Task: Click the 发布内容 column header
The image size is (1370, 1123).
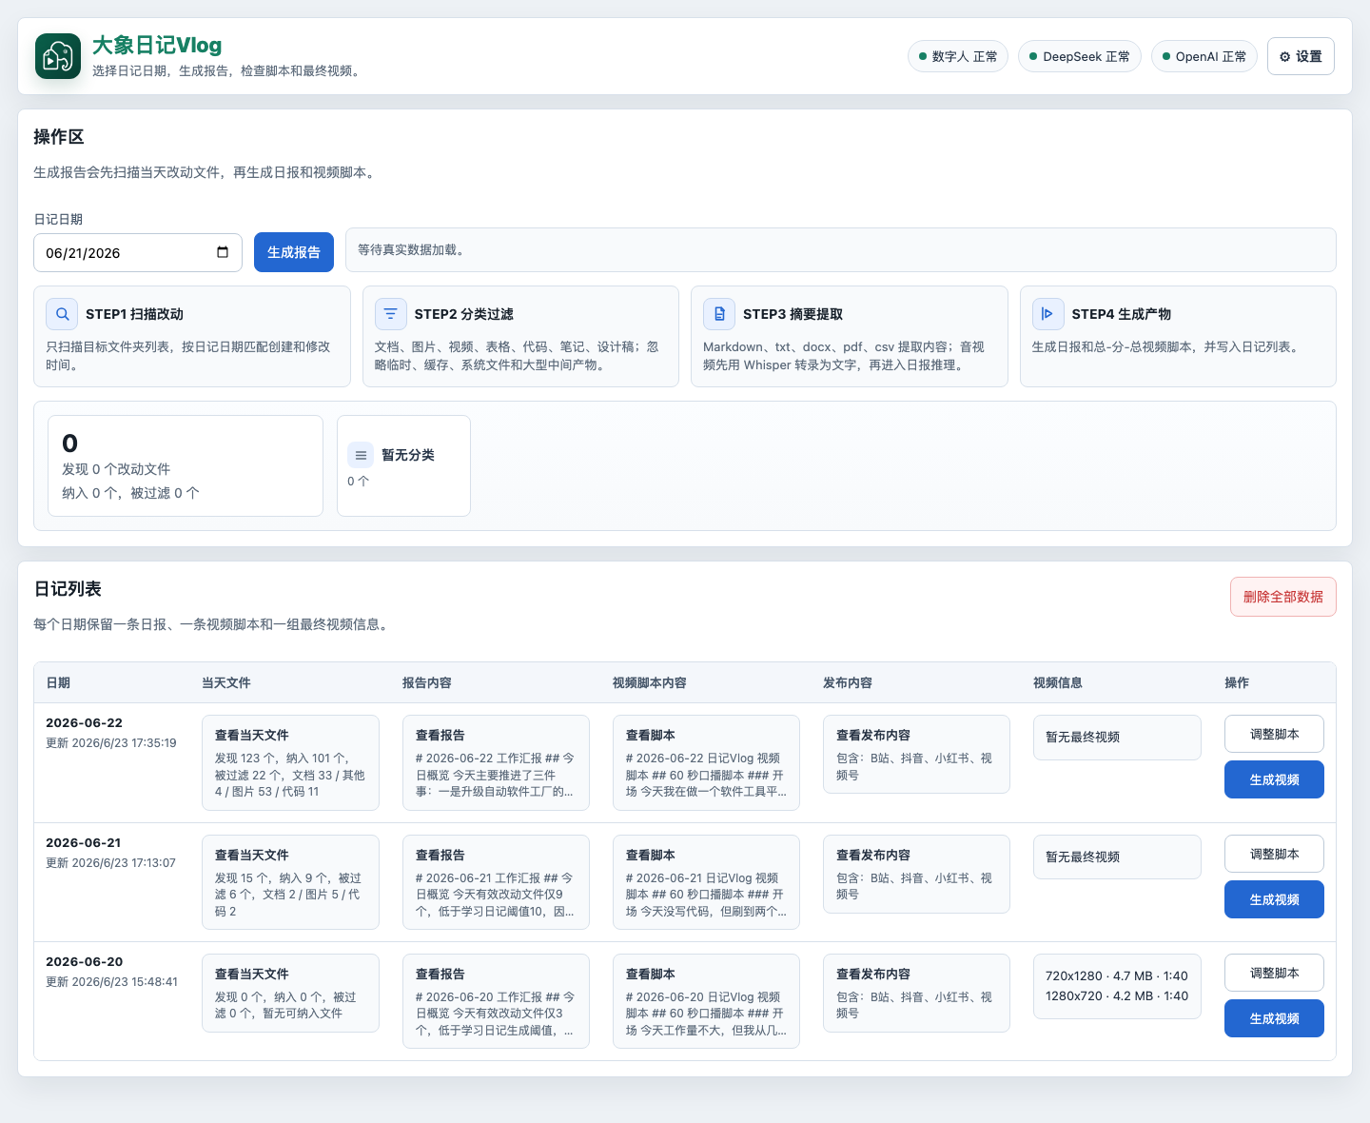Action: (847, 682)
